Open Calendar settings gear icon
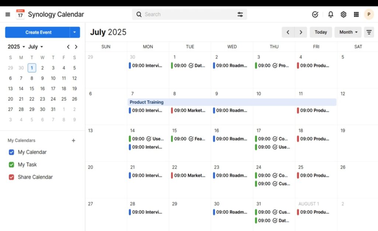378x231 pixels. (x=343, y=14)
